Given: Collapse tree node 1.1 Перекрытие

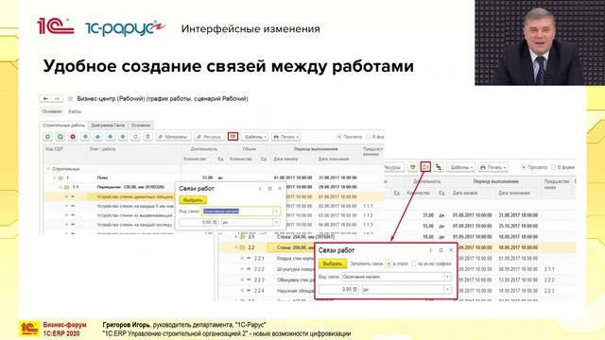Looking at the screenshot, I should click(x=60, y=187).
